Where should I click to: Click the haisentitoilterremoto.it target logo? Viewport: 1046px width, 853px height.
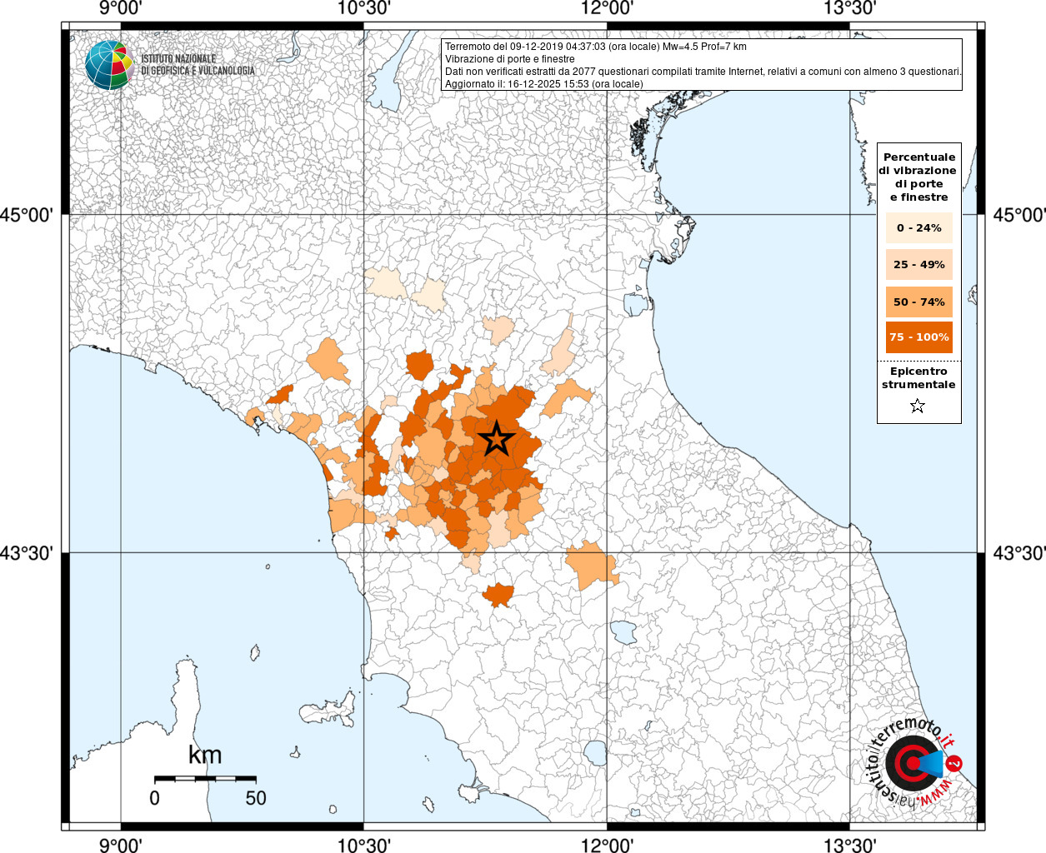(x=913, y=763)
